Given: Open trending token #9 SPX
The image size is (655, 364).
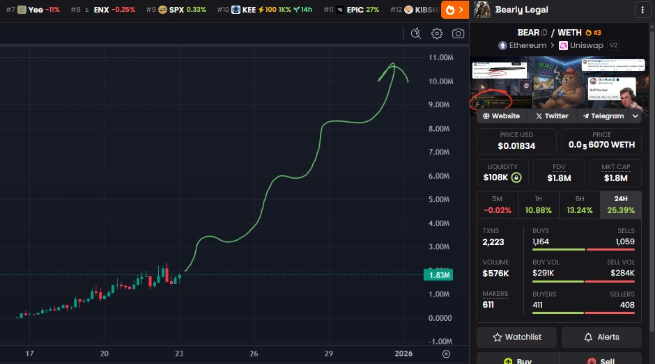Looking at the screenshot, I should pyautogui.click(x=176, y=10).
